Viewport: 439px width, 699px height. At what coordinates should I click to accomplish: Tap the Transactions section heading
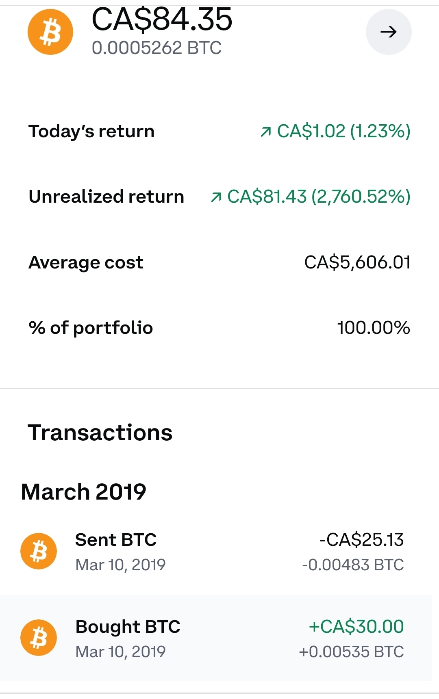(100, 433)
